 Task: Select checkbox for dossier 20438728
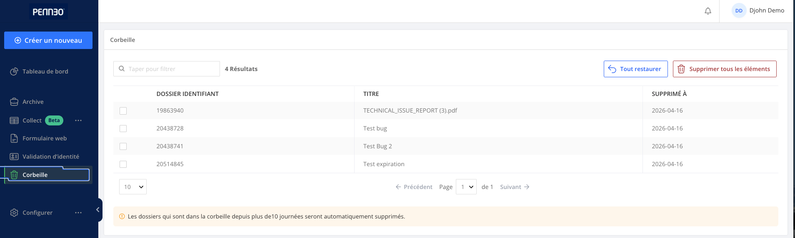123,129
